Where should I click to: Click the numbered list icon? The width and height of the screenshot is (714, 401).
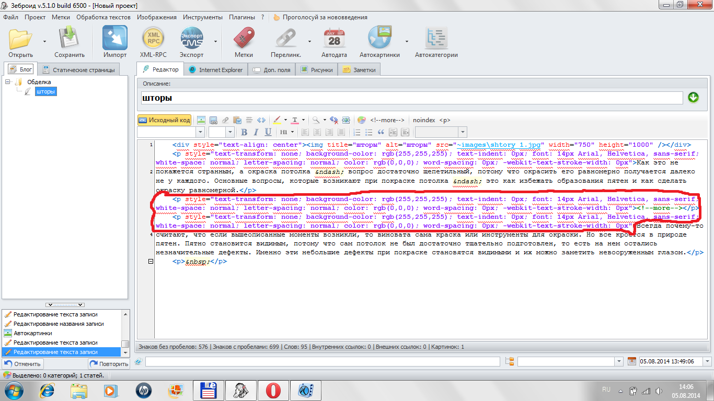pyautogui.click(x=356, y=132)
